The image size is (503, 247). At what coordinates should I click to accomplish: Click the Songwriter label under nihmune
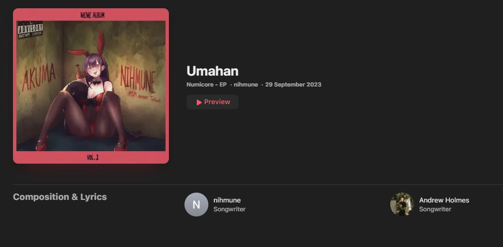pyautogui.click(x=229, y=209)
